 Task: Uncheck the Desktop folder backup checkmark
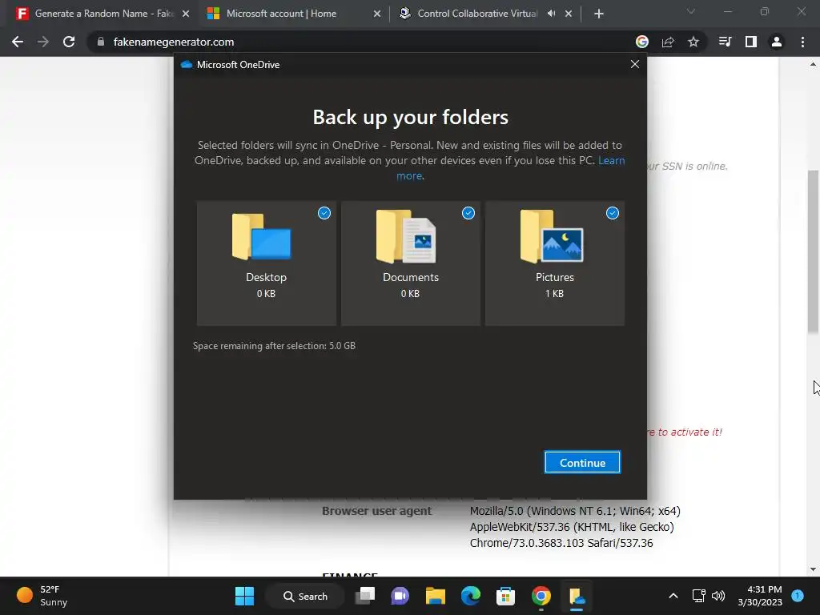click(x=324, y=213)
